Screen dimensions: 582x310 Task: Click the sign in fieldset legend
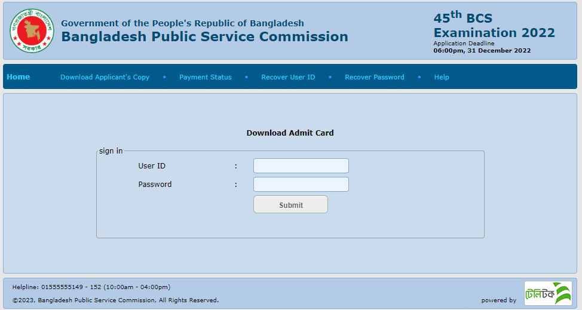[111, 151]
